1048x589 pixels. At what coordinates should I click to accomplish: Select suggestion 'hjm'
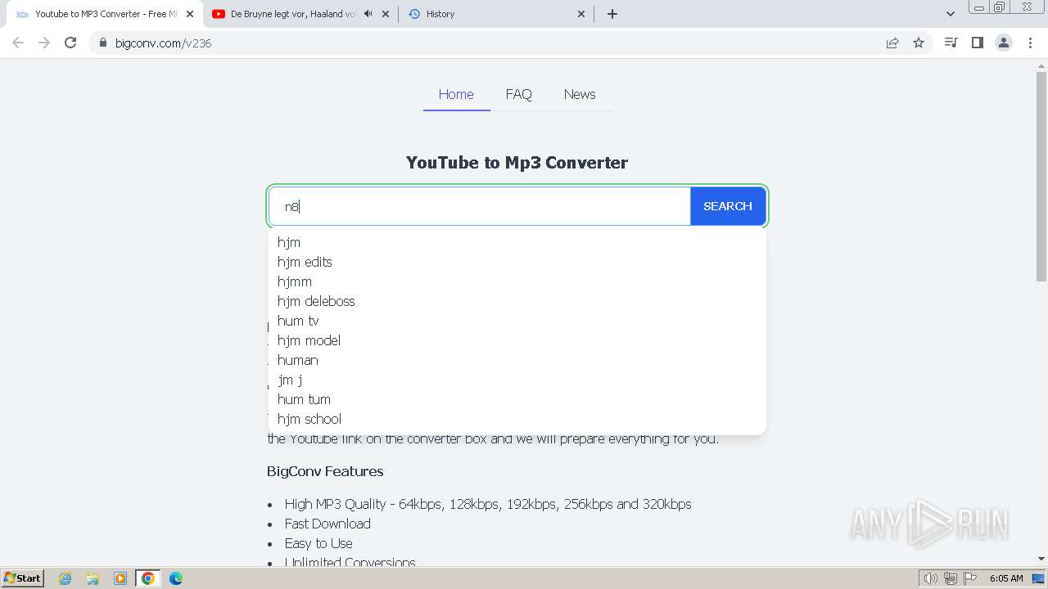(x=517, y=242)
